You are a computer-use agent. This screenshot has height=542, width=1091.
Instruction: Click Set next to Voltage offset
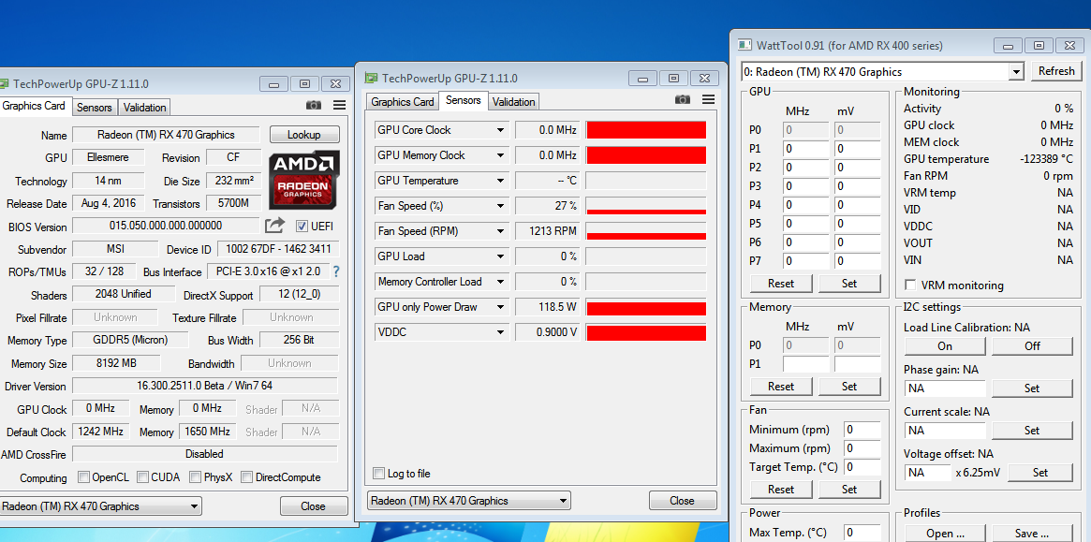click(x=1041, y=473)
